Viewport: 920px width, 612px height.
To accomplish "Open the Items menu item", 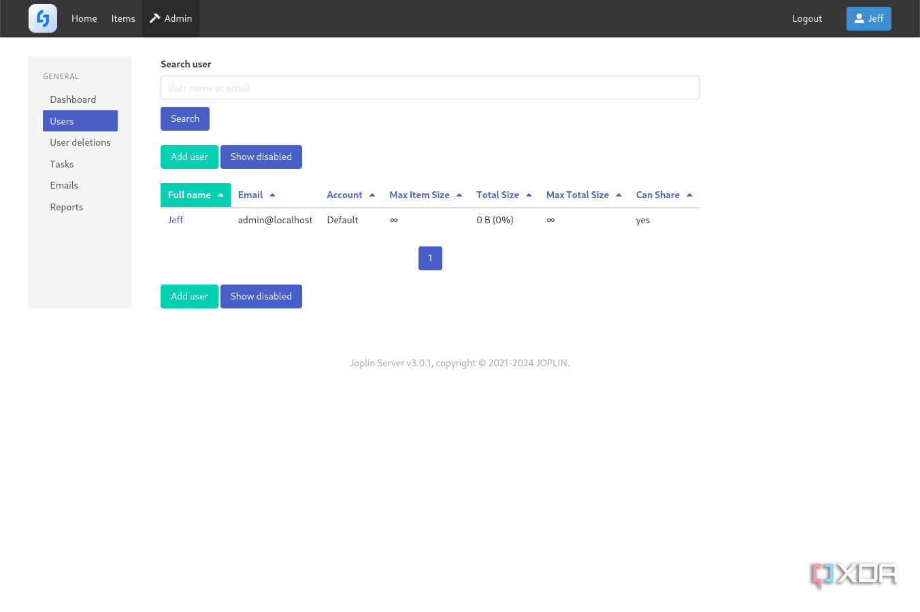I will coord(123,18).
